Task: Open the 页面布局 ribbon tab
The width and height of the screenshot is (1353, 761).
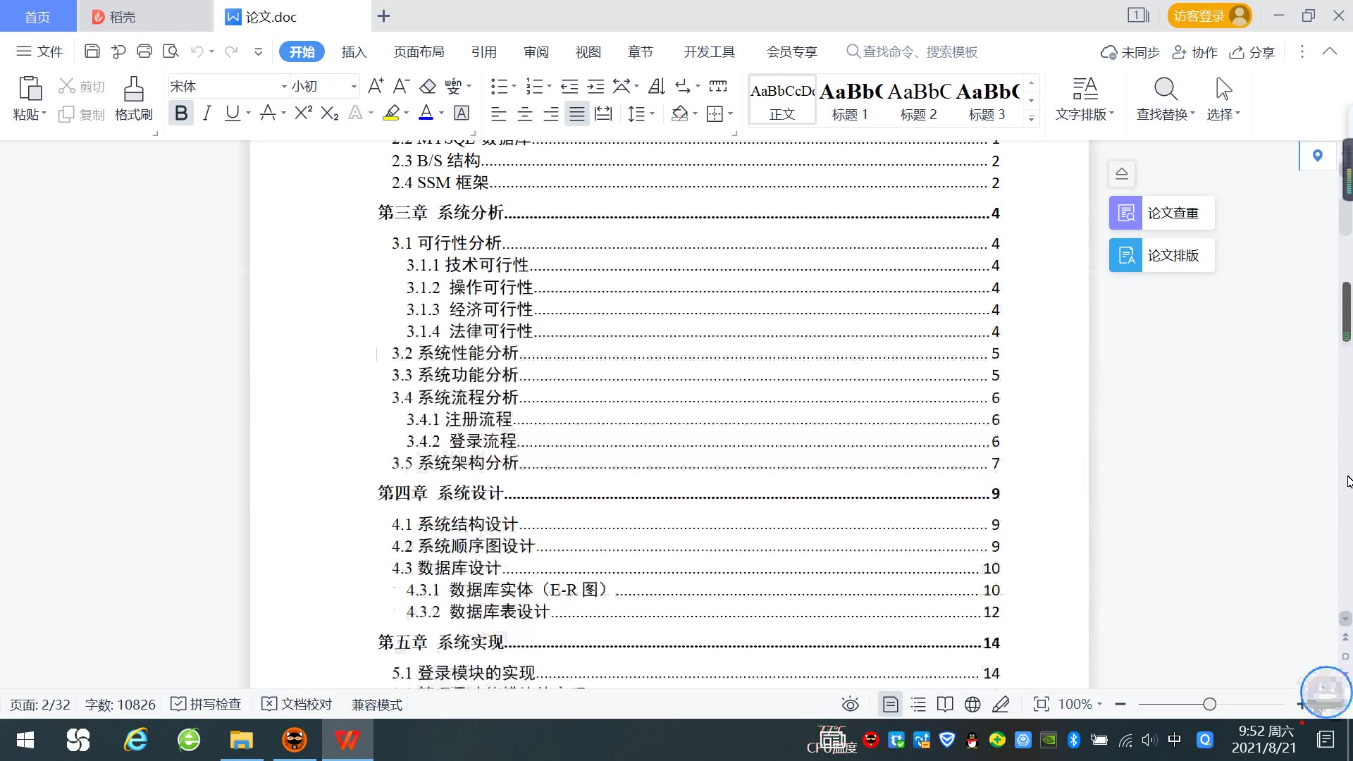Action: click(419, 52)
